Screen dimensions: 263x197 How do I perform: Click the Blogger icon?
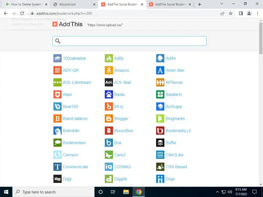click(109, 119)
